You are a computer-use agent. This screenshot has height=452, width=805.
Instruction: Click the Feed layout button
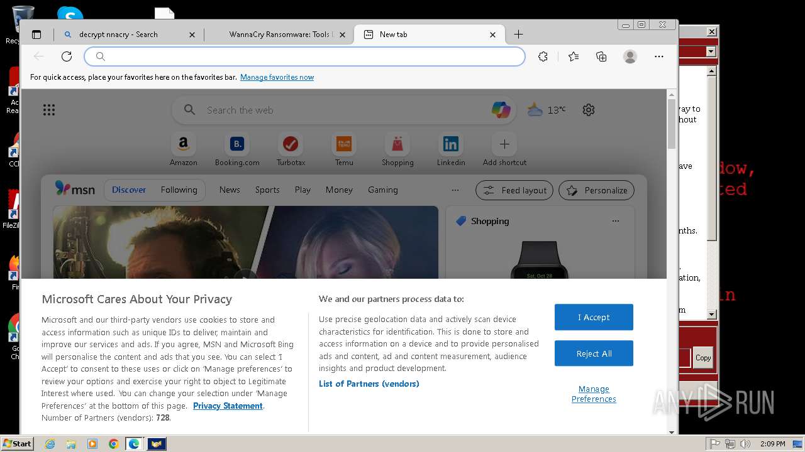click(x=514, y=190)
